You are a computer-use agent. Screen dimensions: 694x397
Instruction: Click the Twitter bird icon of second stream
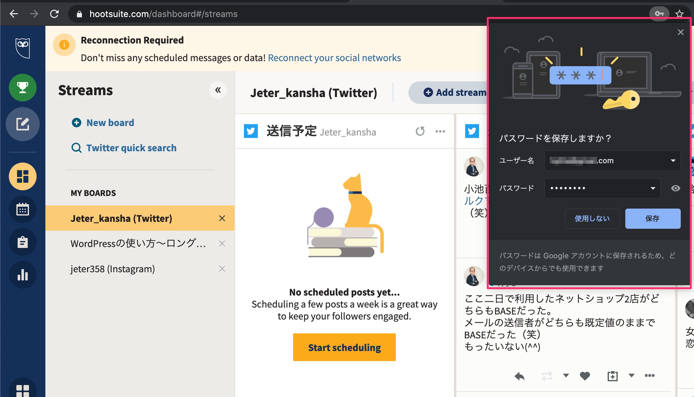click(x=472, y=131)
